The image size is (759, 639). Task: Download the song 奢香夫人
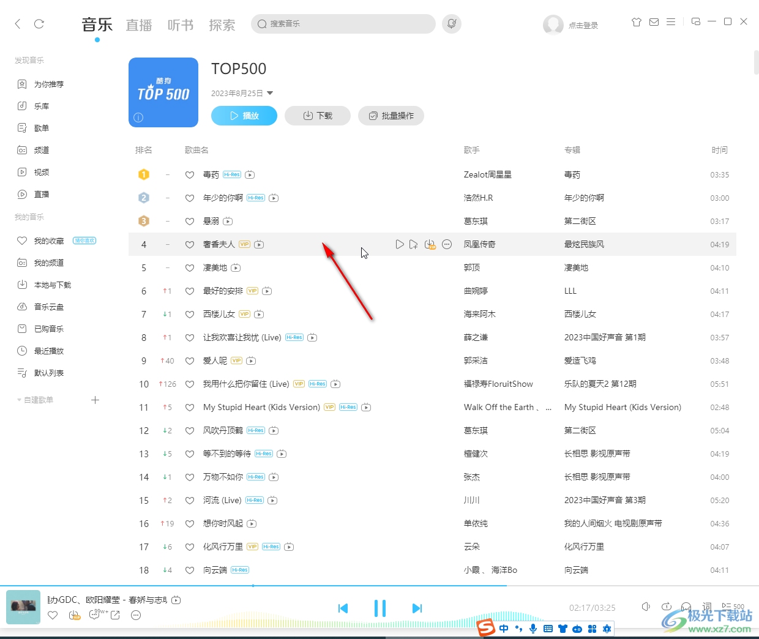[430, 244]
